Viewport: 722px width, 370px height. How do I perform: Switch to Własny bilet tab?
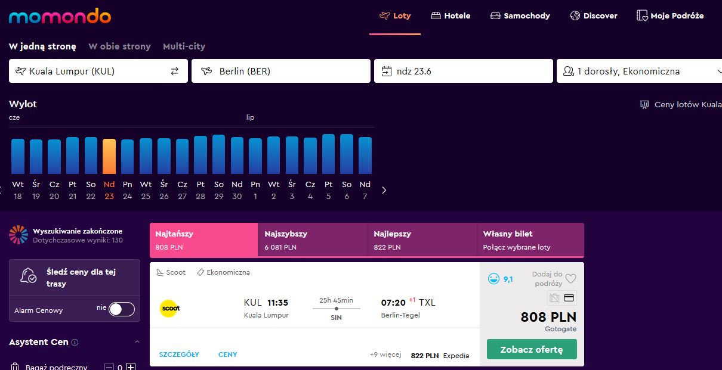(x=530, y=240)
